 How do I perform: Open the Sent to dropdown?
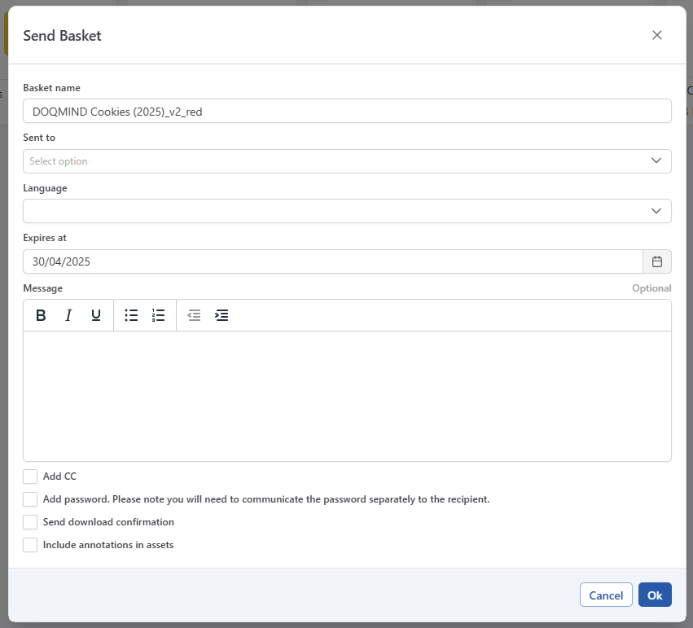coord(347,161)
